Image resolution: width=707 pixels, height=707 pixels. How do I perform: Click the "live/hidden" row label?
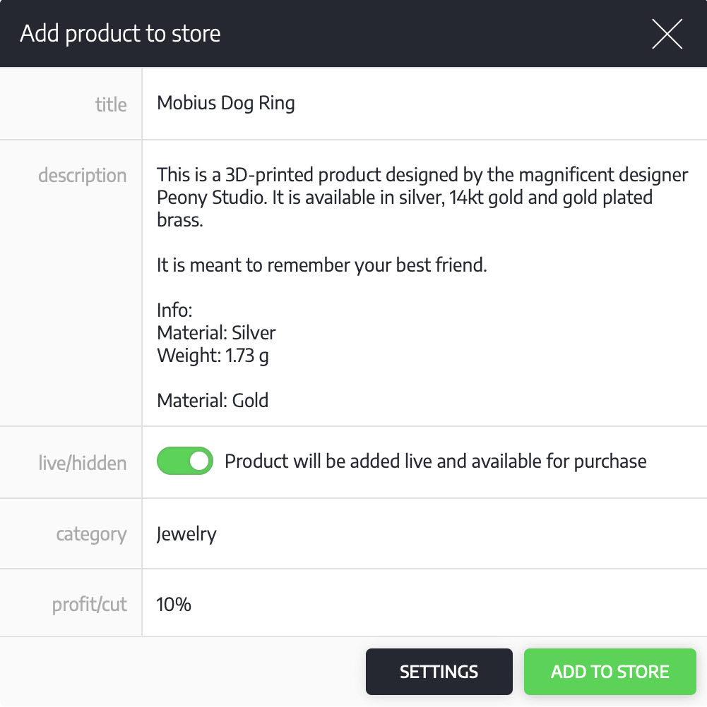(x=83, y=464)
